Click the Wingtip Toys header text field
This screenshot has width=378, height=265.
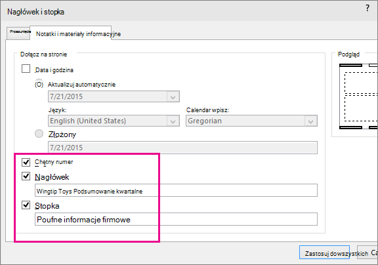pyautogui.click(x=176, y=191)
